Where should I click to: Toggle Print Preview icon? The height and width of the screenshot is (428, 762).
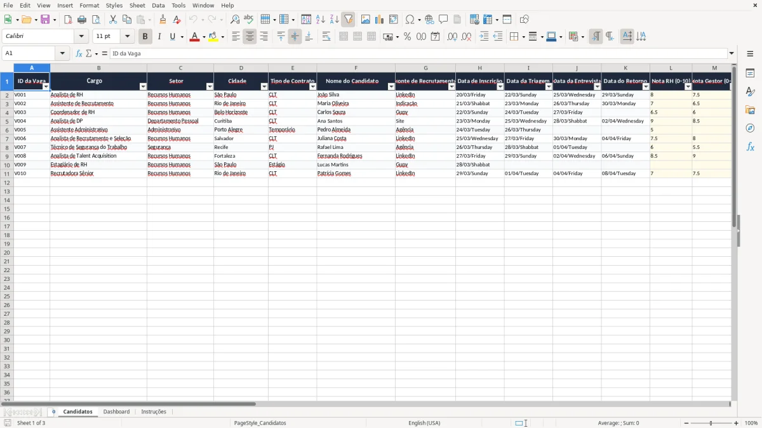(96, 20)
